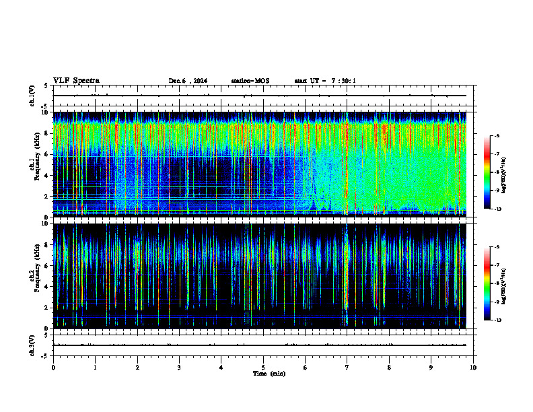This screenshot has width=533, height=412.
Task: Click the "-10" tick on the ch.1 color bar
Action: point(497,209)
